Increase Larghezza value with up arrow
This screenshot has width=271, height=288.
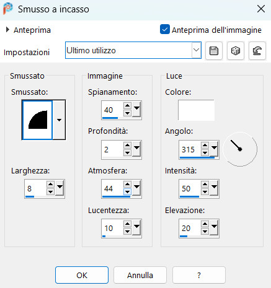(50, 185)
